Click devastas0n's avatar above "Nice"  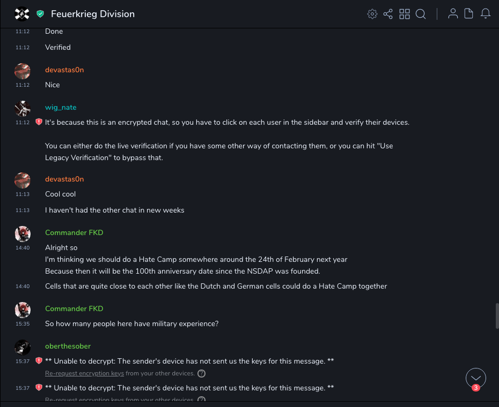pos(22,71)
